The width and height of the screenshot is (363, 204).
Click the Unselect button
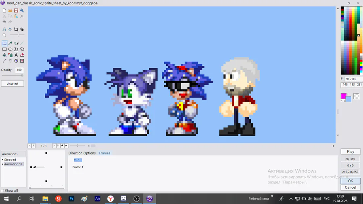pyautogui.click(x=13, y=84)
